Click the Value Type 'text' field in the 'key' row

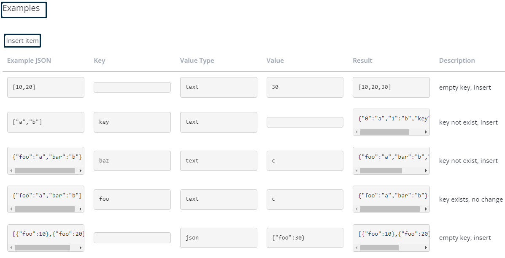click(219, 122)
